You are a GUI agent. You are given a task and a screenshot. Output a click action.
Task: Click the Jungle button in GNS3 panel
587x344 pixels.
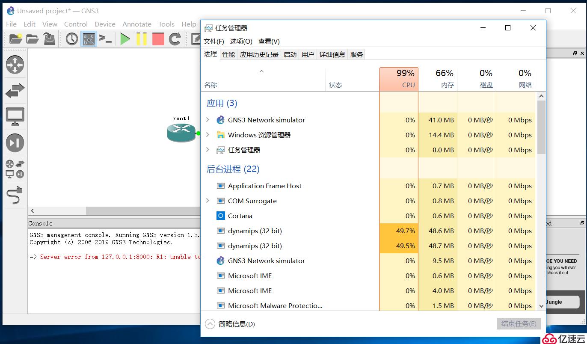pyautogui.click(x=563, y=302)
